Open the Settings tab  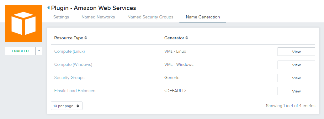(61, 17)
